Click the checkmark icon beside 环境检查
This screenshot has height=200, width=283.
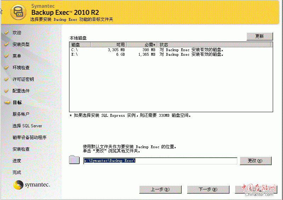click(x=6, y=68)
